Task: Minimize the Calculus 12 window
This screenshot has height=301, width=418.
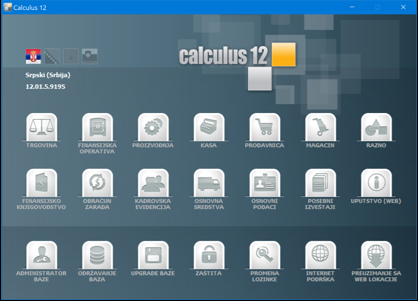Action: (x=352, y=7)
